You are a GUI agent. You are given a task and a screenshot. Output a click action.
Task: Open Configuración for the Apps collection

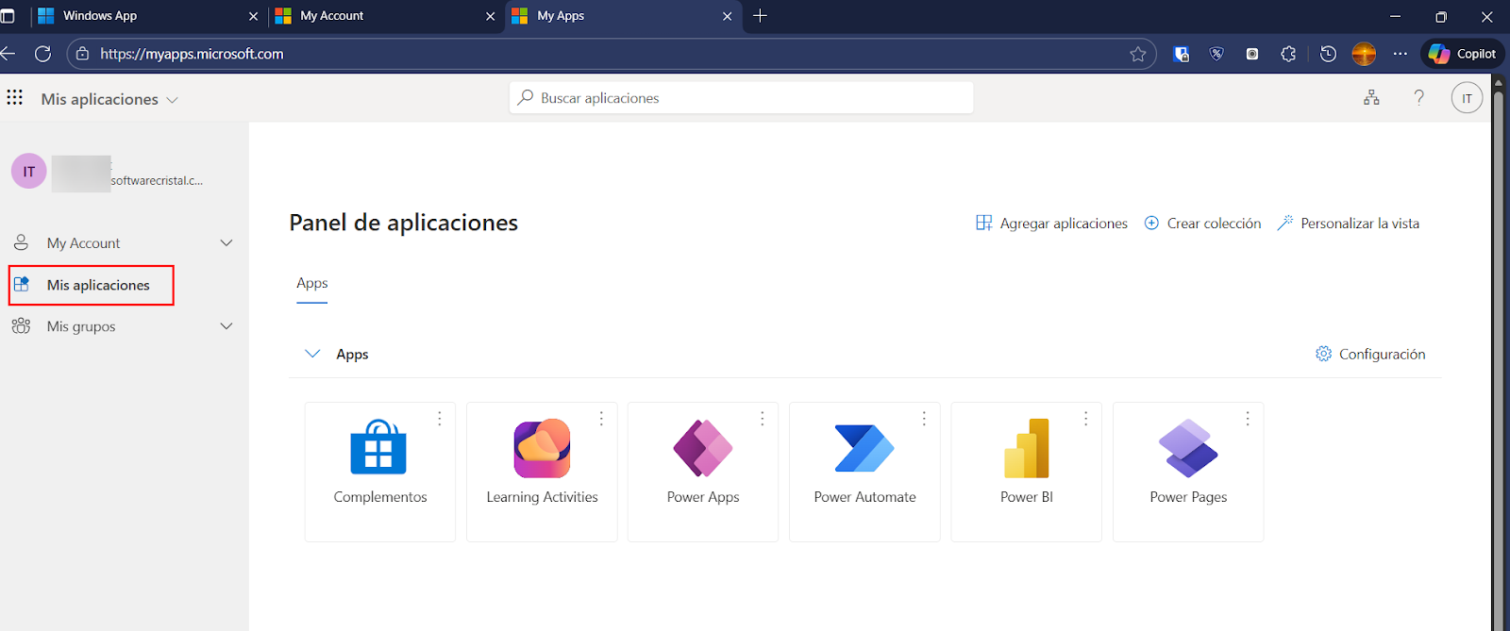(1370, 354)
